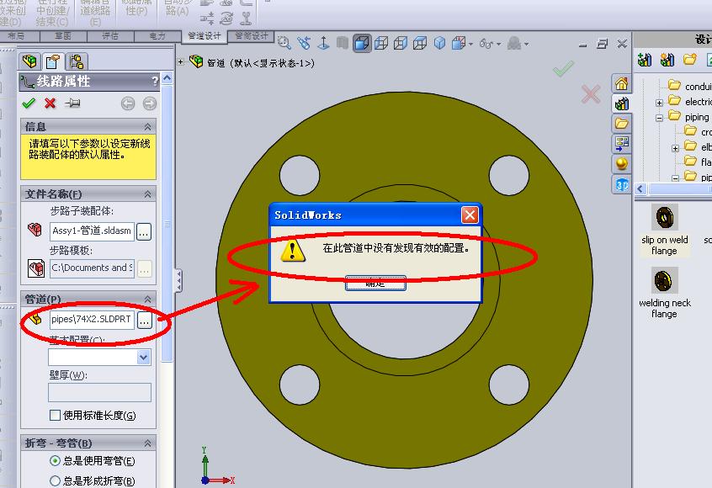This screenshot has width=712, height=488.
Task: Pin the route properties panel
Action: [72, 103]
